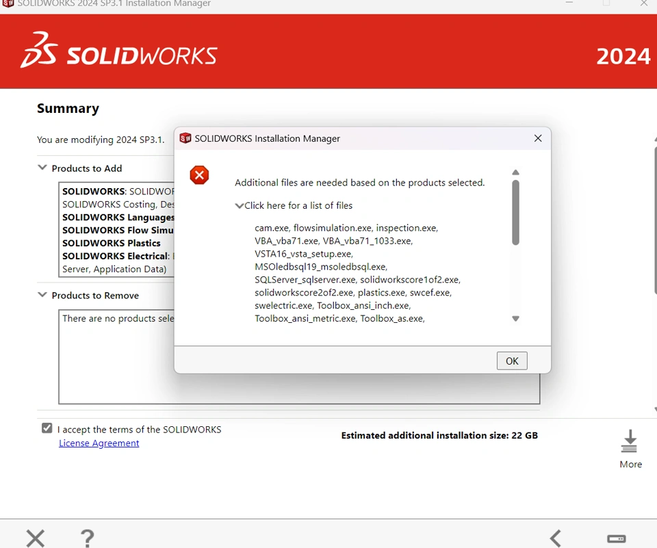Image resolution: width=657 pixels, height=548 pixels.
Task: Click OK in the error dialog
Action: pyautogui.click(x=512, y=361)
